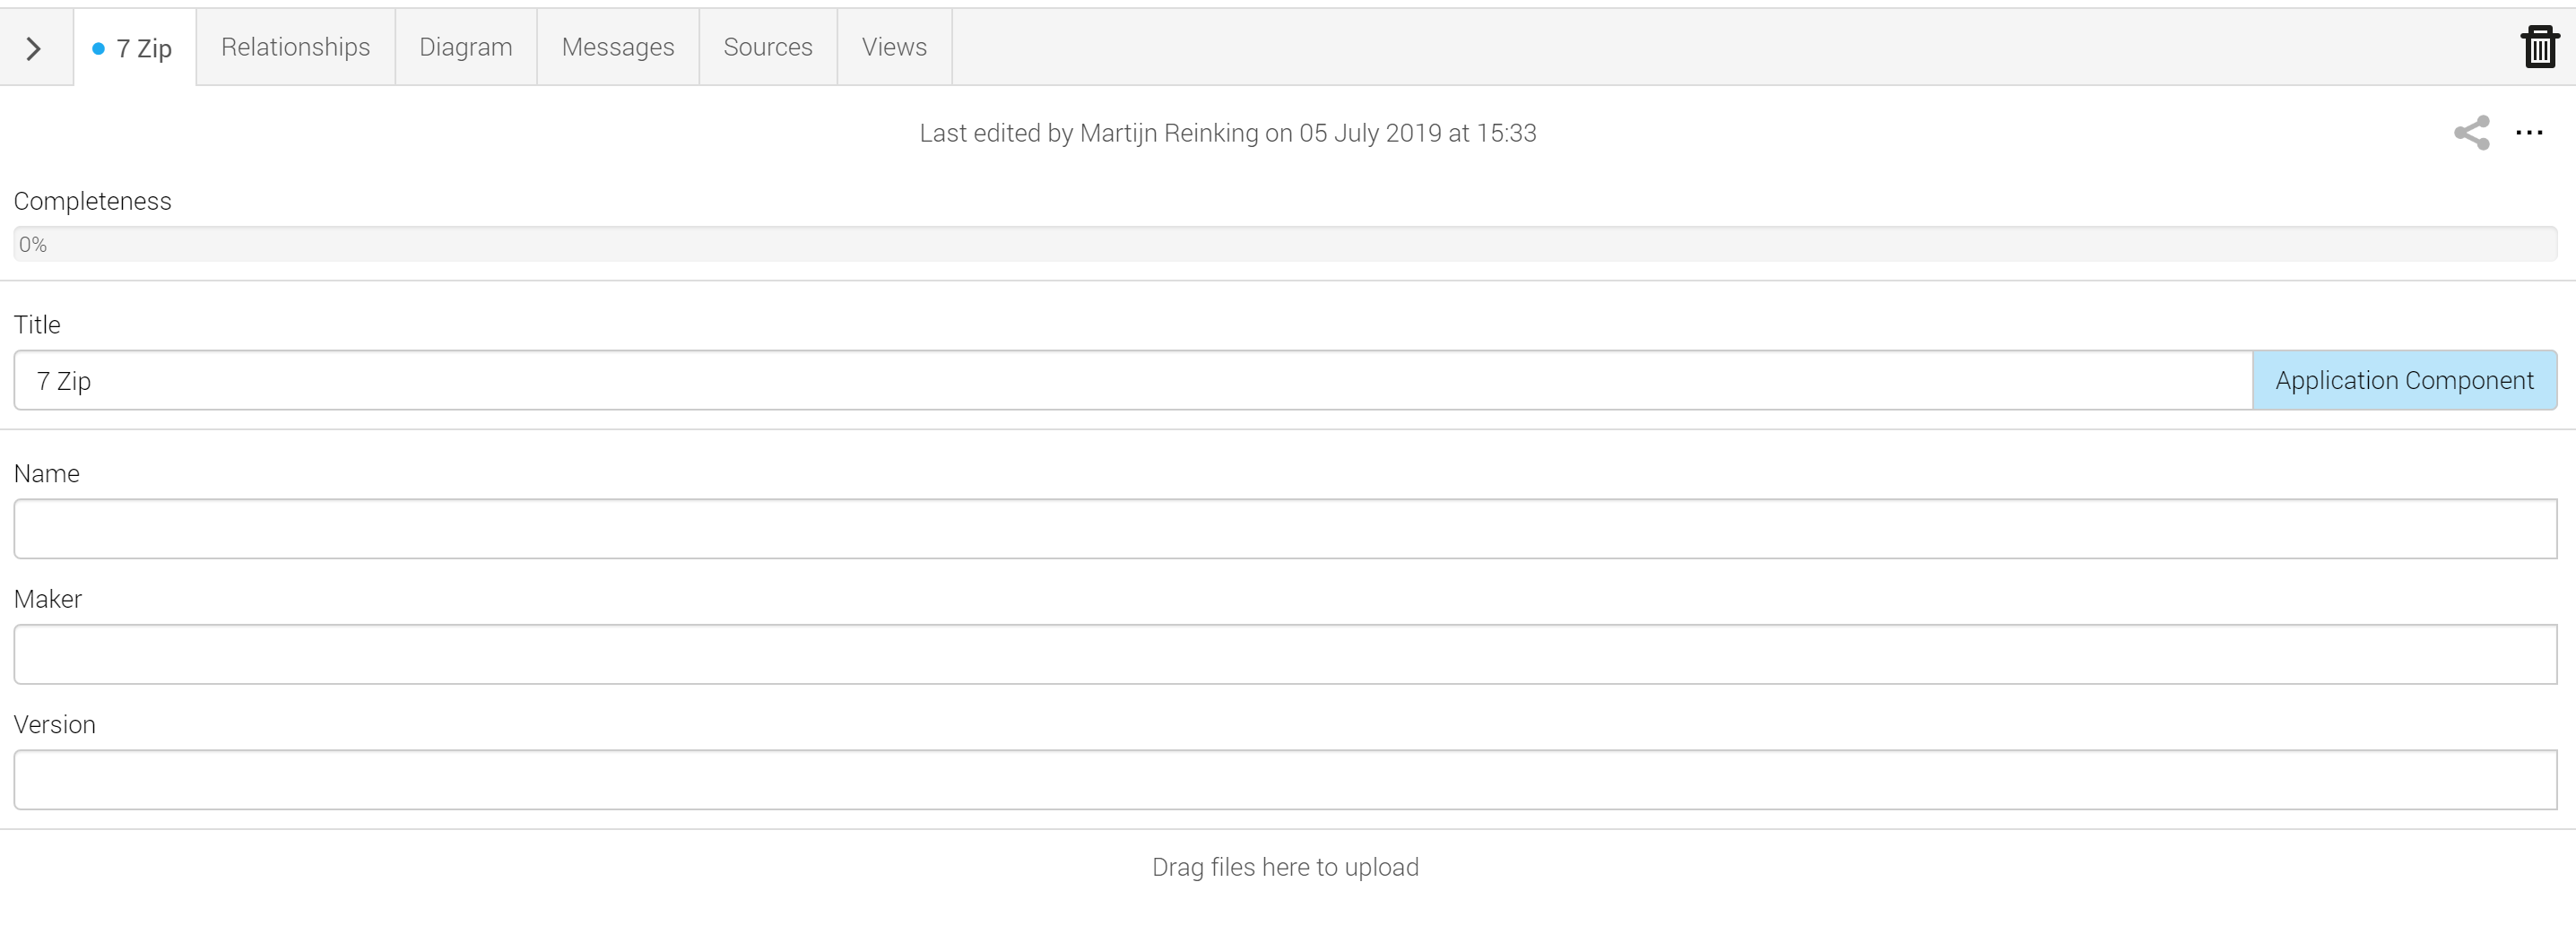Open the Diagram tab

click(x=465, y=47)
